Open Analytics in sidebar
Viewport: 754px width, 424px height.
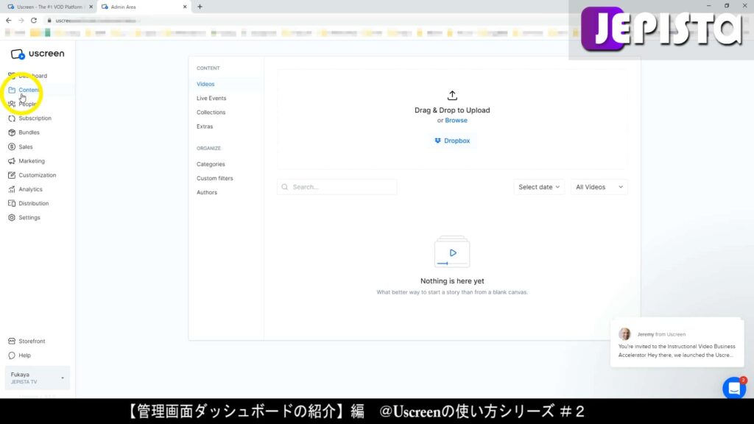pyautogui.click(x=30, y=189)
